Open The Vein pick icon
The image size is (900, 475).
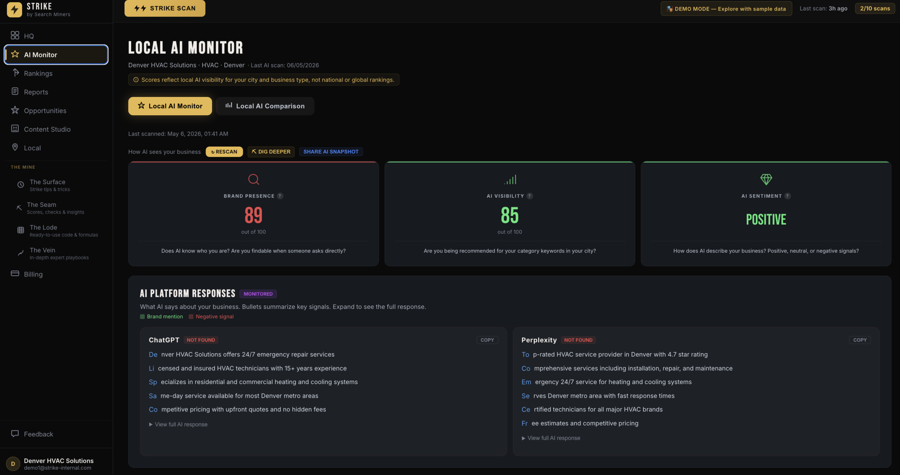[21, 253]
